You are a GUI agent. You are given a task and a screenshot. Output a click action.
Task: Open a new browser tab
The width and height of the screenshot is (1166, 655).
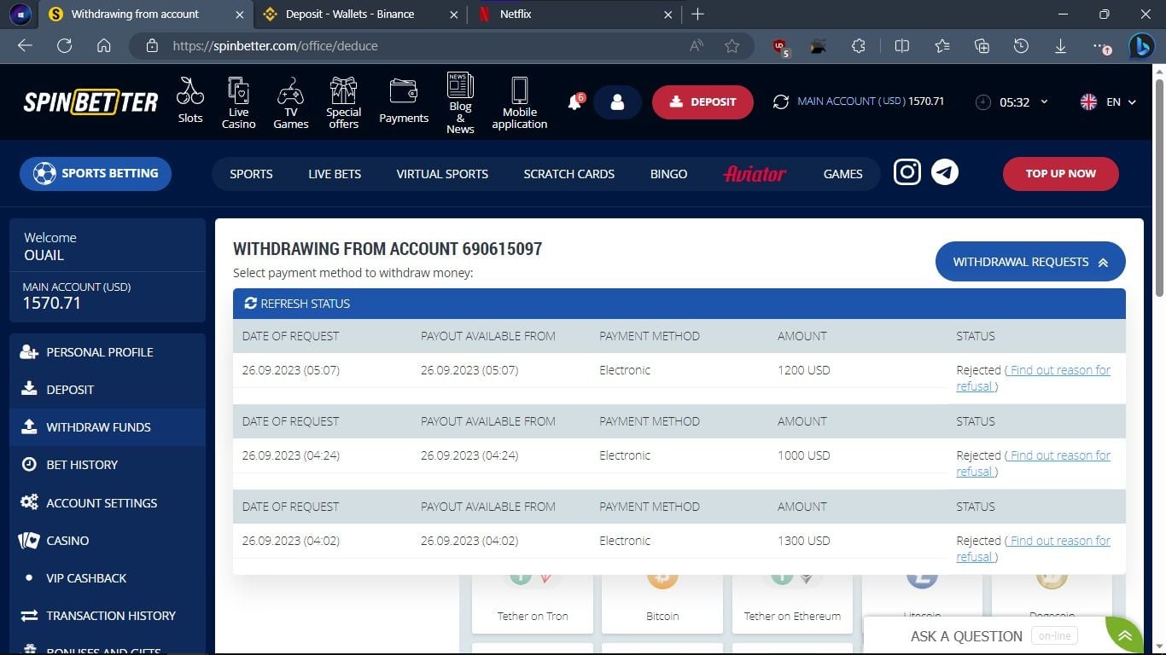[697, 14]
